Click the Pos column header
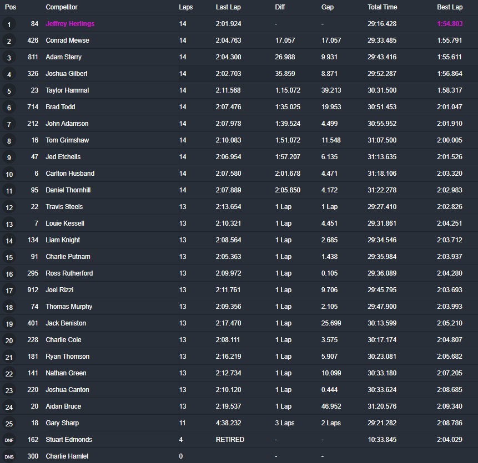This screenshot has height=463, width=478. pos(11,7)
